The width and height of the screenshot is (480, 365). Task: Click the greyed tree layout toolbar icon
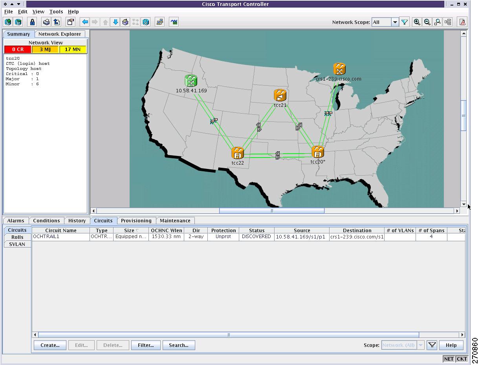coord(448,22)
